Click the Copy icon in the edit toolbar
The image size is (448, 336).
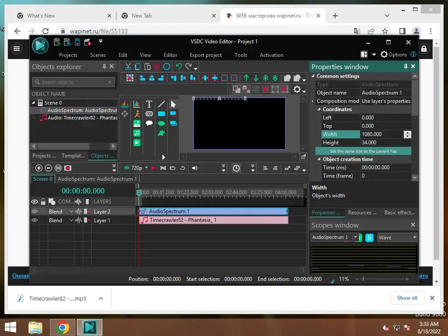tap(138, 66)
